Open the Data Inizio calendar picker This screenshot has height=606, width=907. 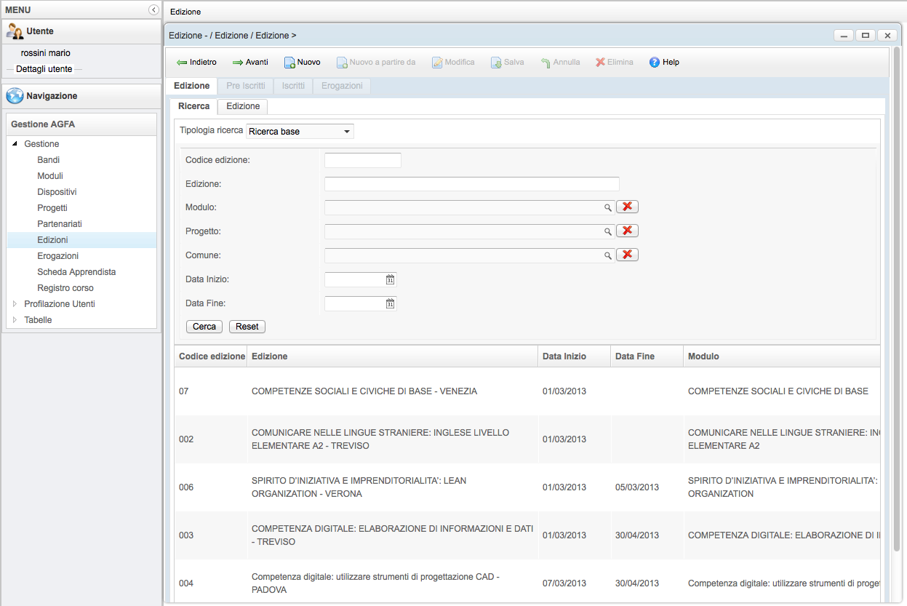pos(390,279)
